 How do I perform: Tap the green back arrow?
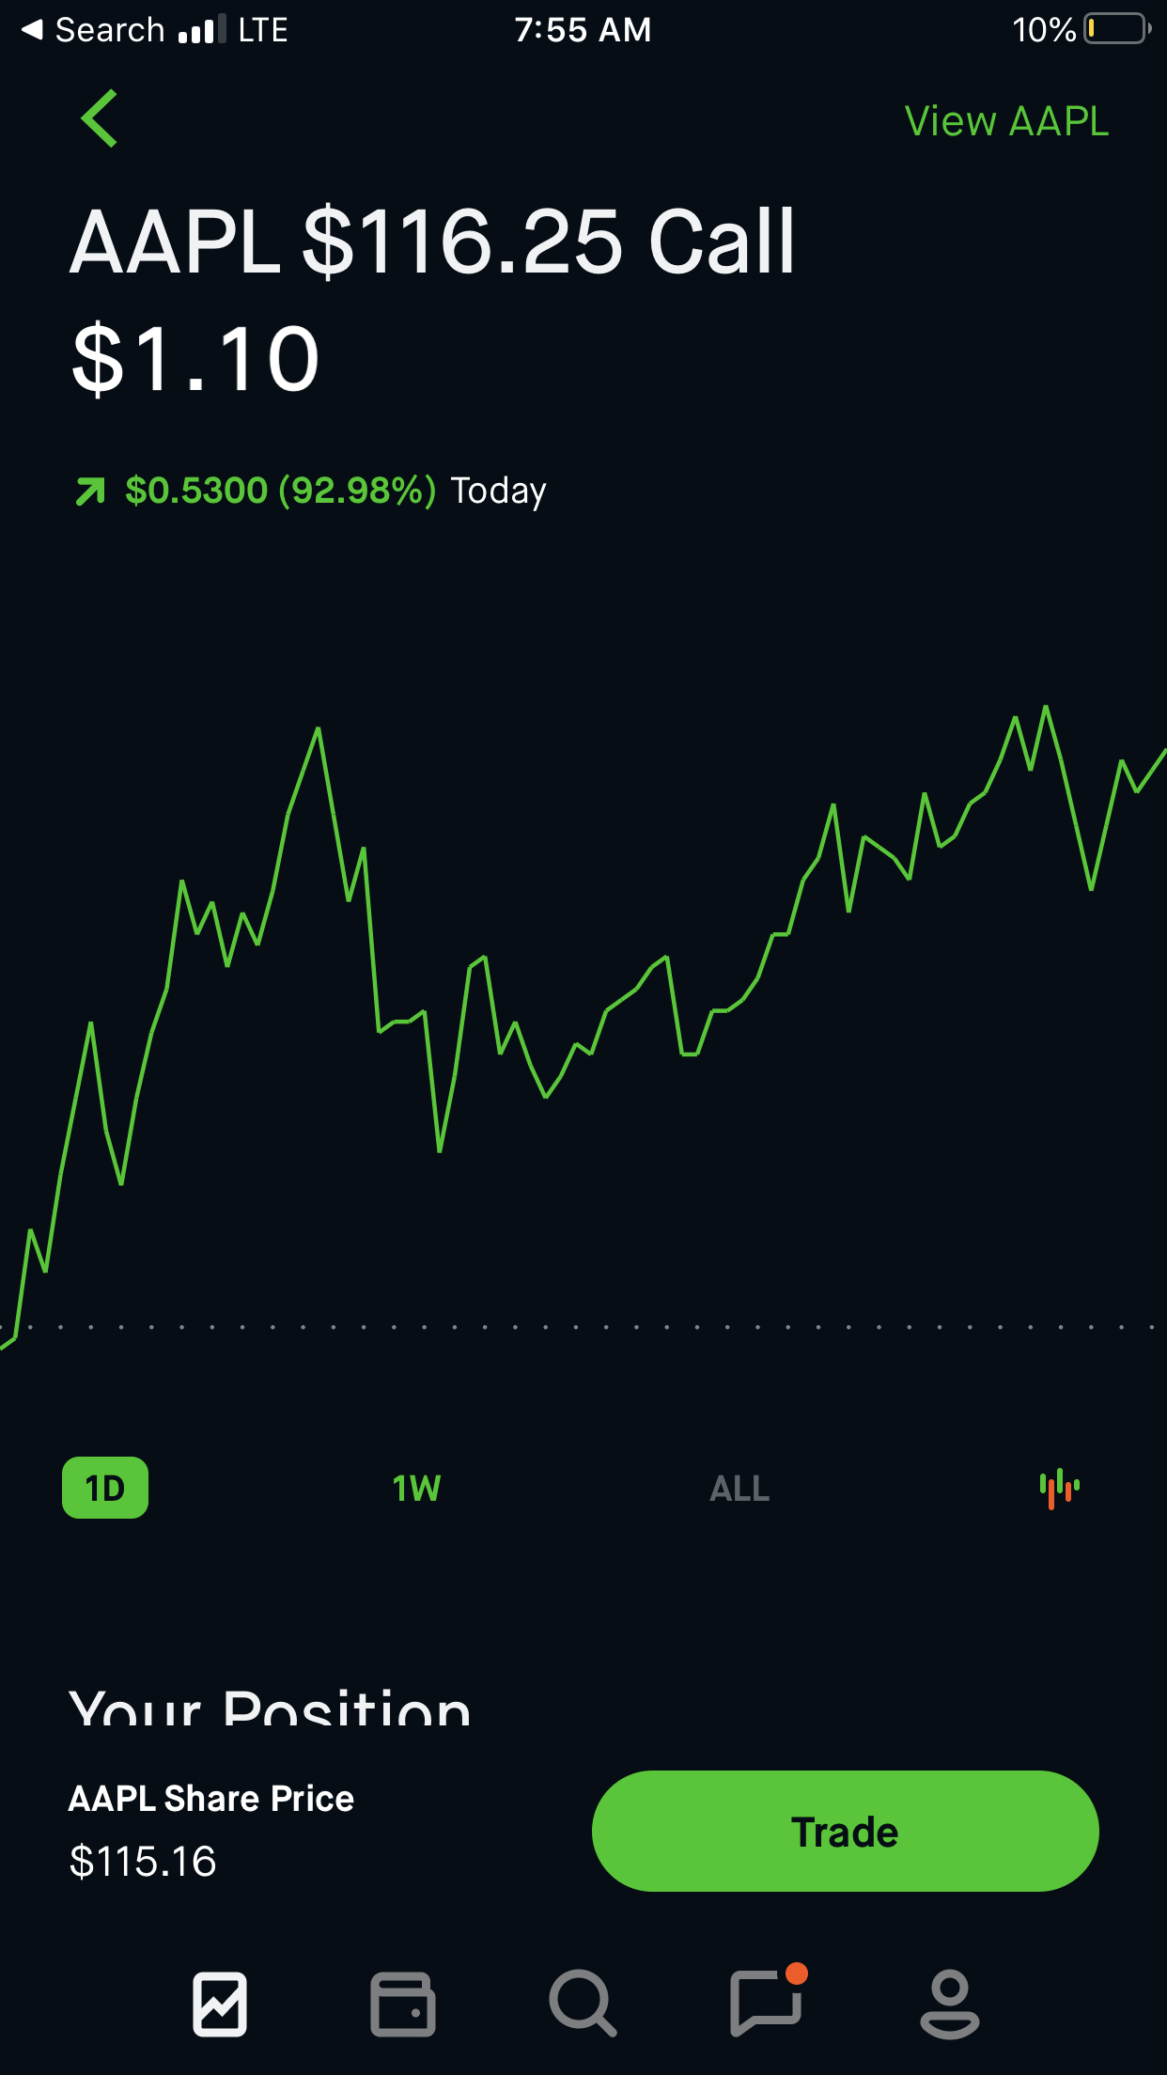point(100,118)
